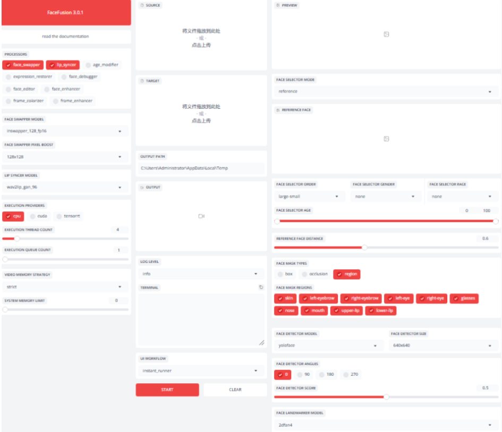Click the FaceFusion 3.0.1 banner button
The width and height of the screenshot is (502, 432).
coord(66,13)
